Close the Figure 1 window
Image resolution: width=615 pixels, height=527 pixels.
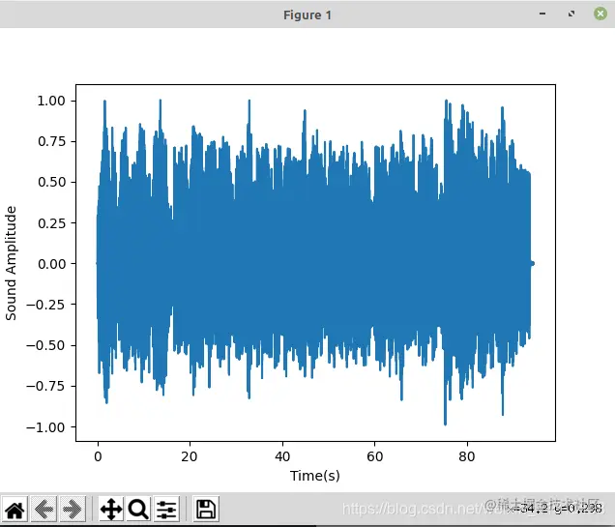600,14
